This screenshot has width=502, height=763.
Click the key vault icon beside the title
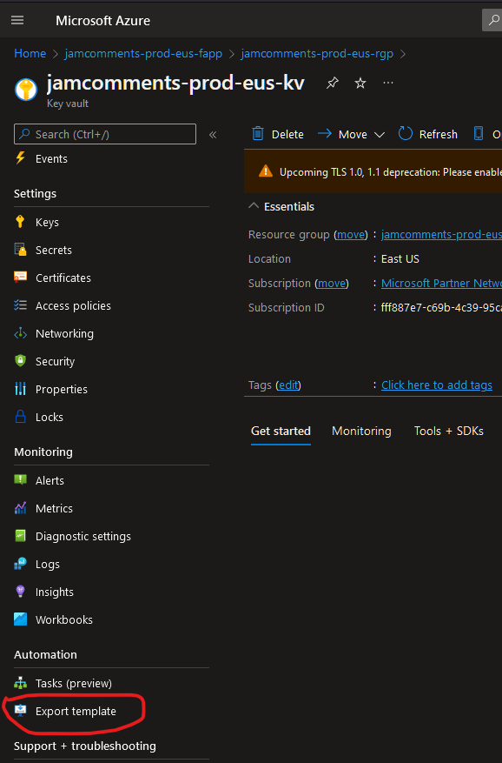[x=26, y=90]
